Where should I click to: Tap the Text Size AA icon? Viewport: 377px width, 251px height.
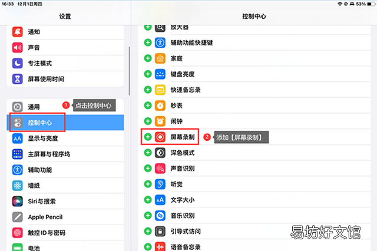(160, 200)
